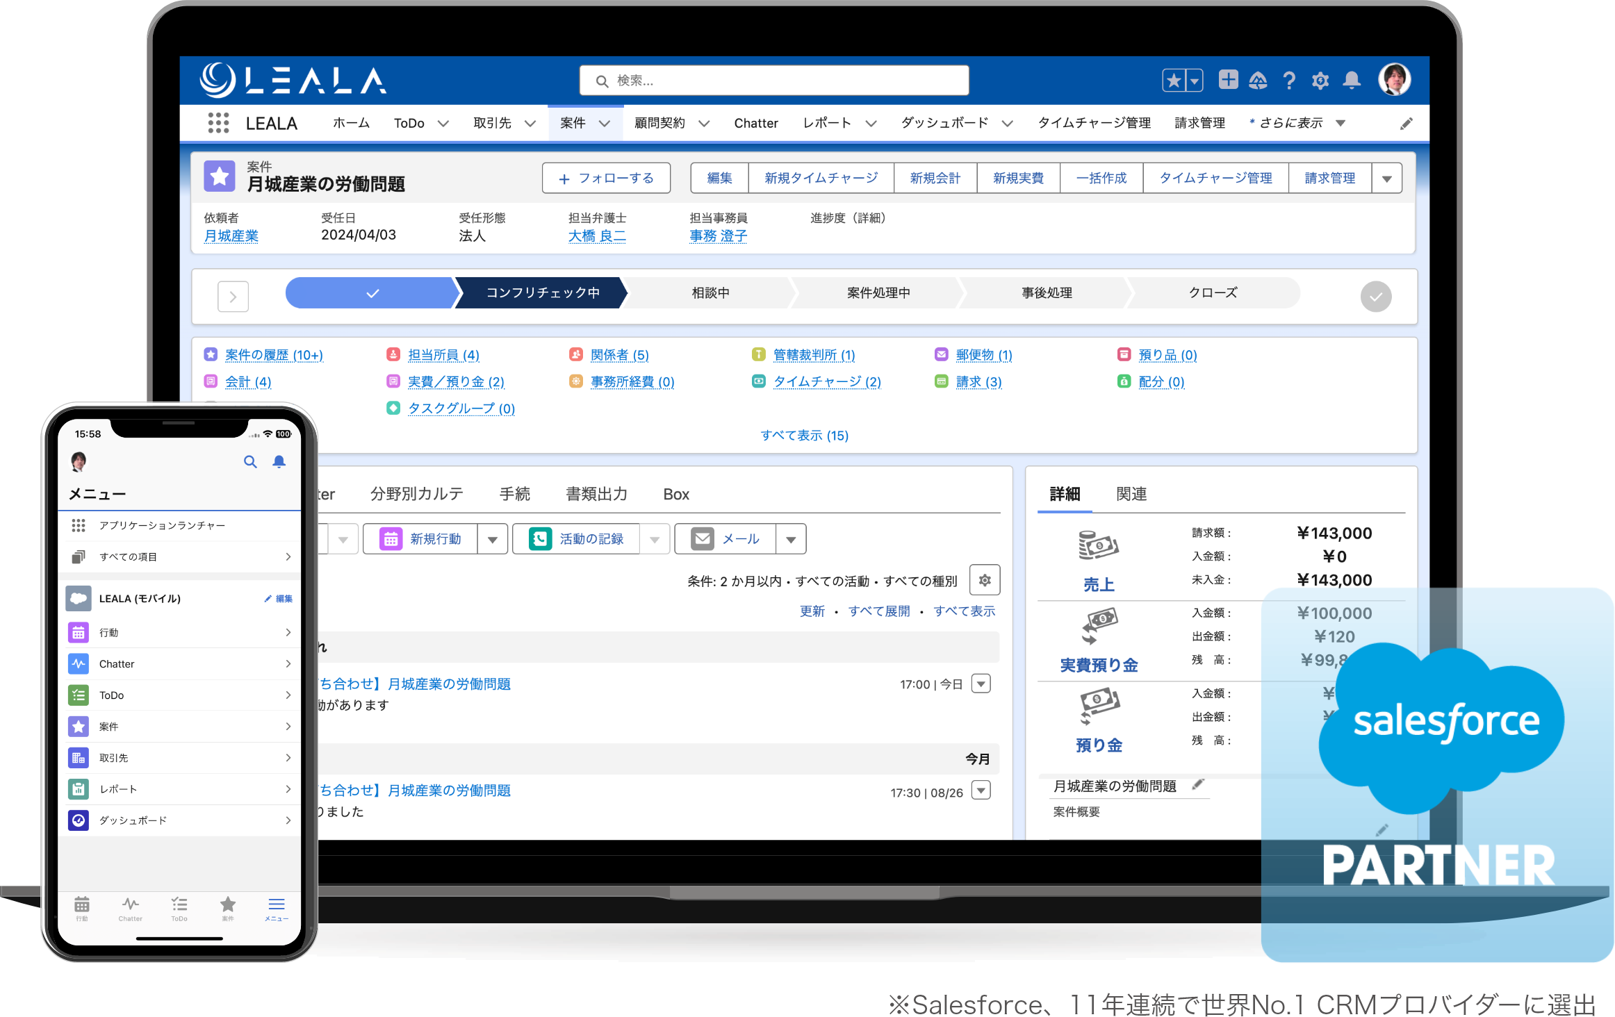
Task: Click the 新規タイムチャージ button icon
Action: pos(821,179)
